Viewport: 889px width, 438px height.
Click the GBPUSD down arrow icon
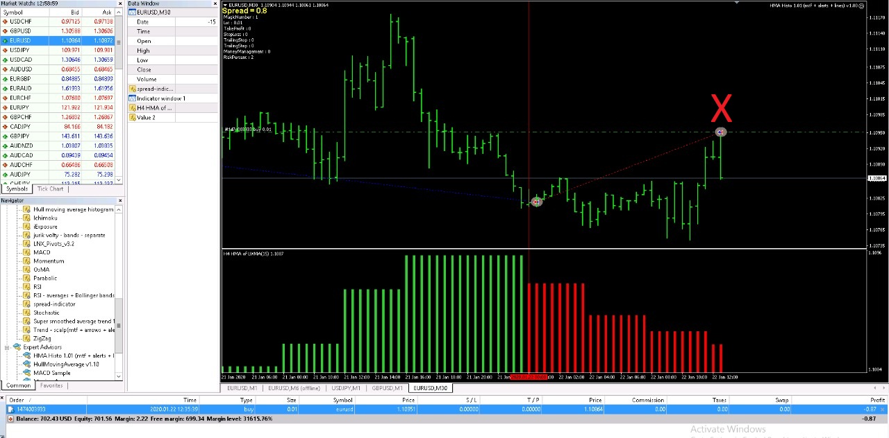pyautogui.click(x=6, y=31)
